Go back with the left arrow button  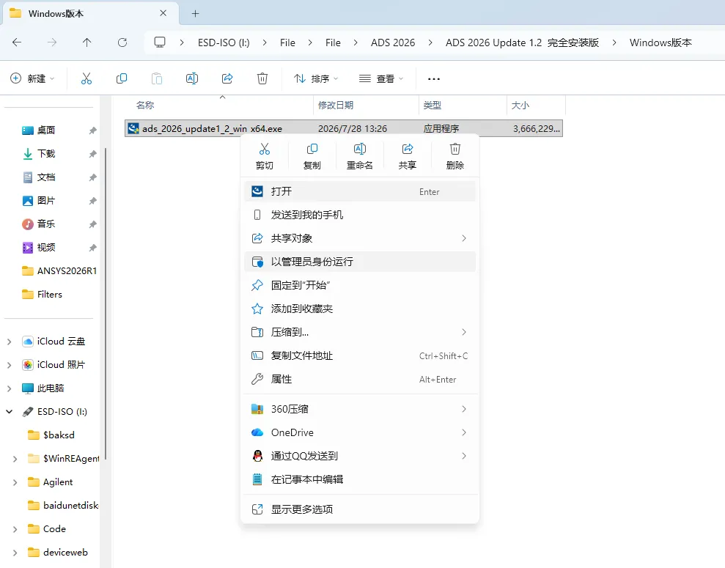pos(17,43)
